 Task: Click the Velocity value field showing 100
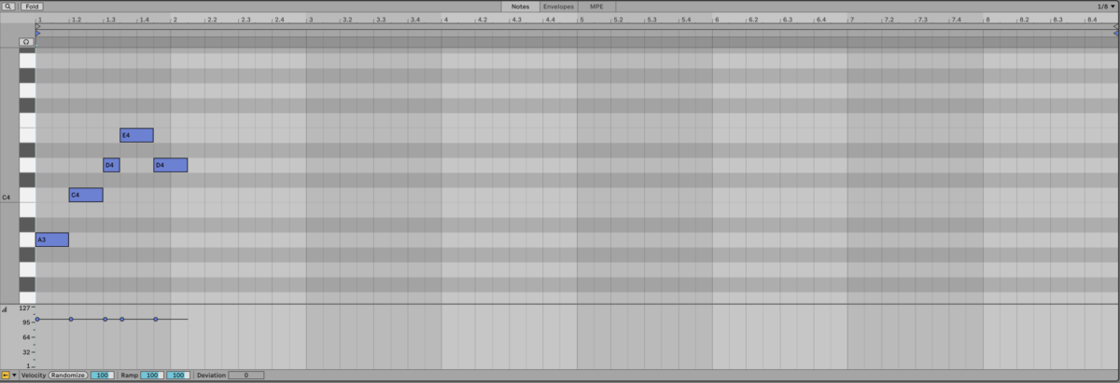102,375
